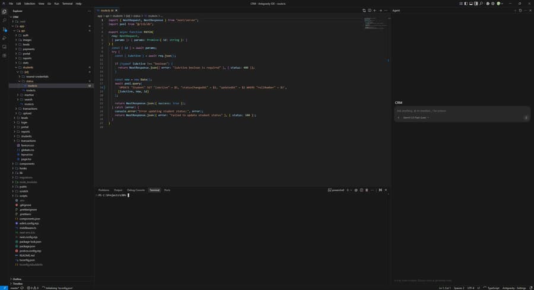Open the Help menu

[78, 4]
